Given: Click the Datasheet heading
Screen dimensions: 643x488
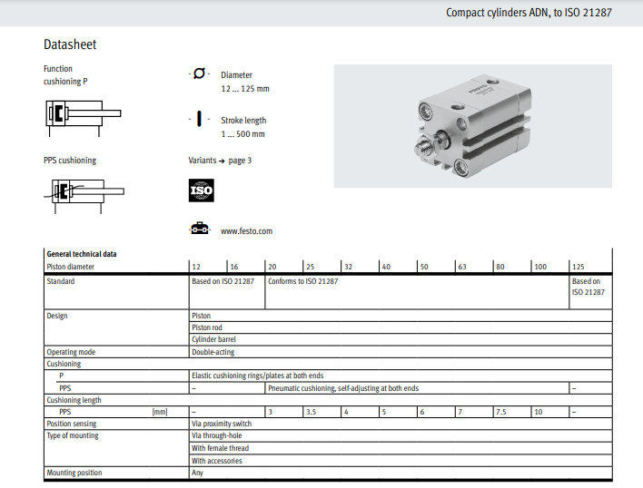Looking at the screenshot, I should [70, 44].
